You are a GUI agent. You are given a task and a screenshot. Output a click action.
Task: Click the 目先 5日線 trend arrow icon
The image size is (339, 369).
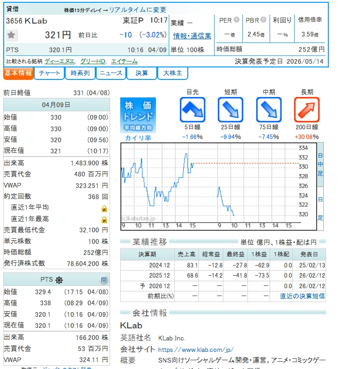pos(192,109)
